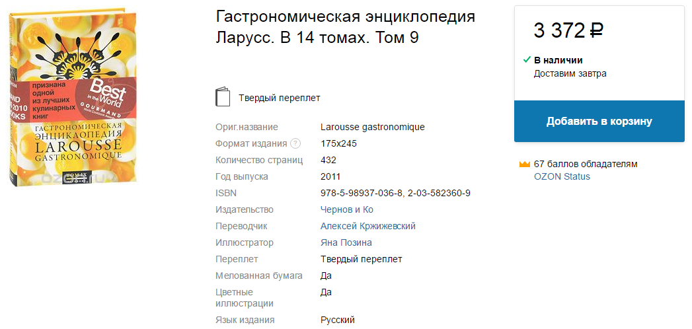Click the original title Larousse gastronomique
692x329 pixels.
coord(372,127)
